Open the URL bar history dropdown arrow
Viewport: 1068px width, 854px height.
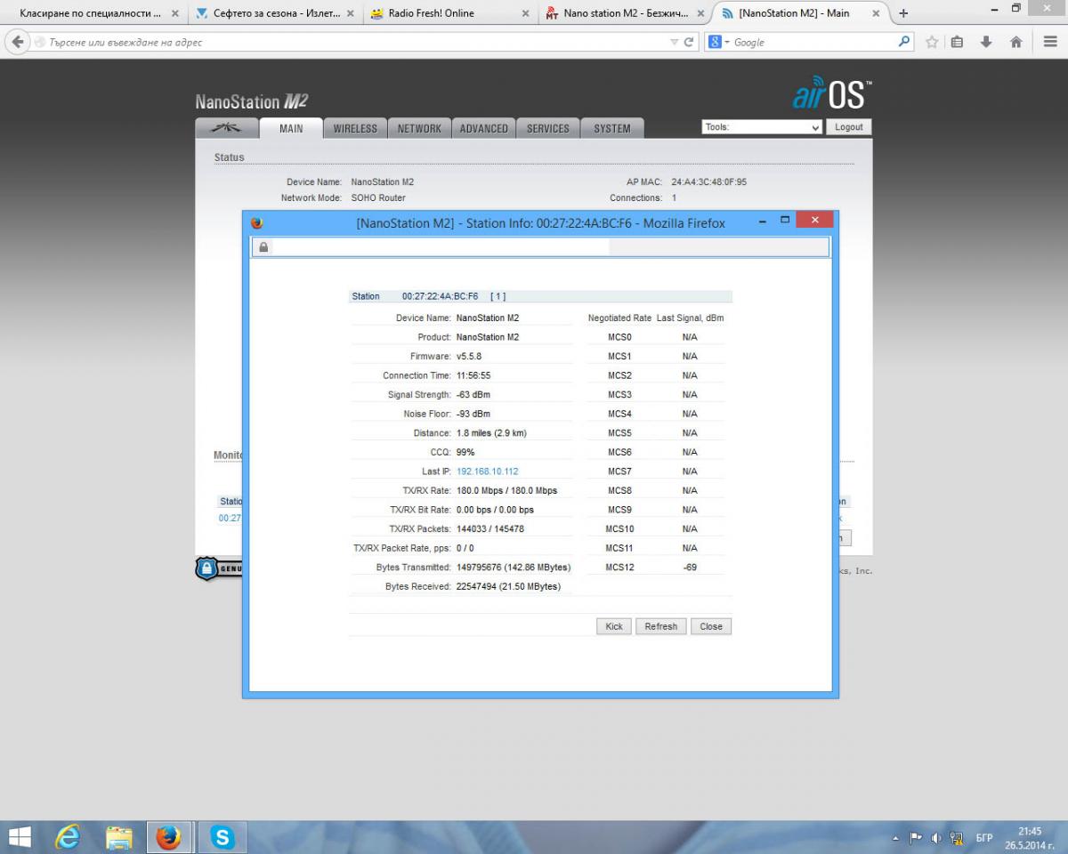(674, 42)
